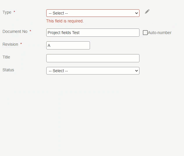Click the red asterisk next to Document No
This screenshot has width=184, height=156.
click(30, 31)
